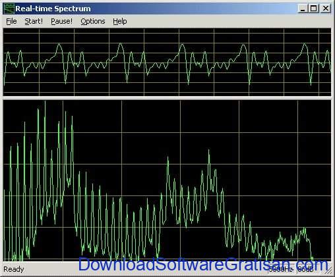335x277 pixels.
Task: Click the Real-time Spectrum app icon in title bar
Action: 9,9
